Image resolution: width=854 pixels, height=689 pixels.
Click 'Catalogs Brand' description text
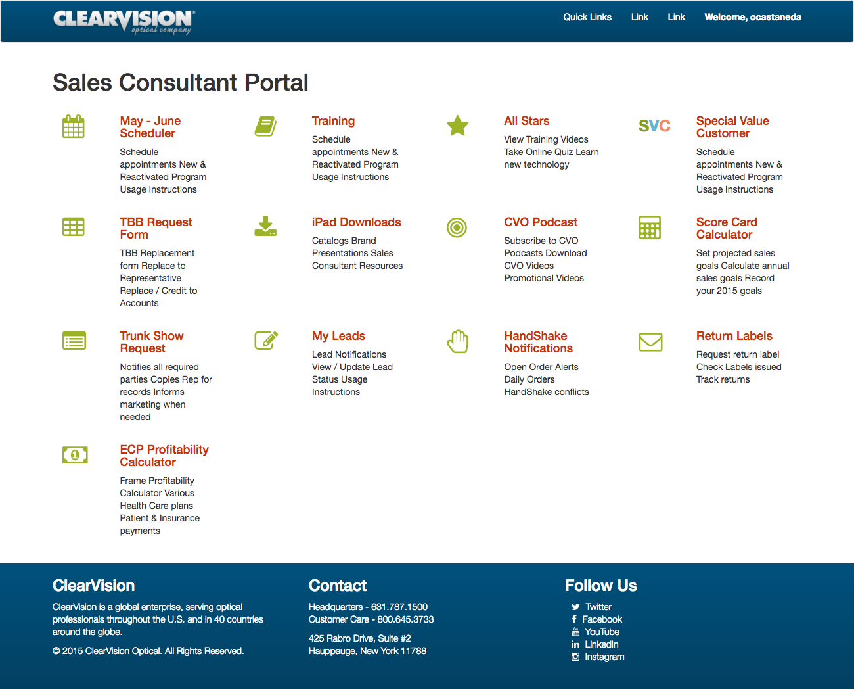pyautogui.click(x=344, y=241)
